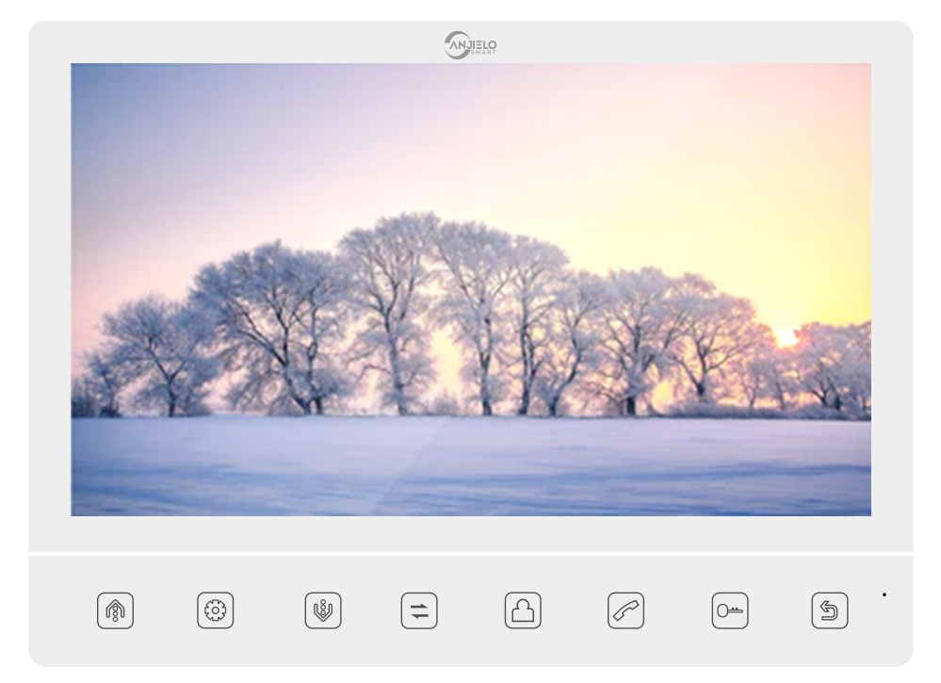Viewport: 941px width, 683px height.
Task: Tap the person monitor button
Action: click(523, 610)
